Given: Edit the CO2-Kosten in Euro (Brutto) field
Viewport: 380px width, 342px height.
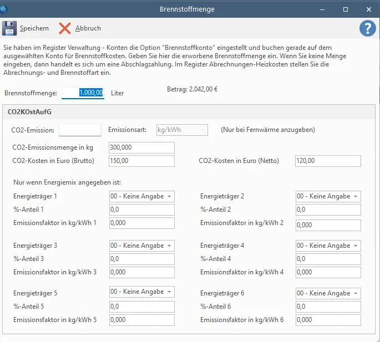Looking at the screenshot, I should pos(141,161).
